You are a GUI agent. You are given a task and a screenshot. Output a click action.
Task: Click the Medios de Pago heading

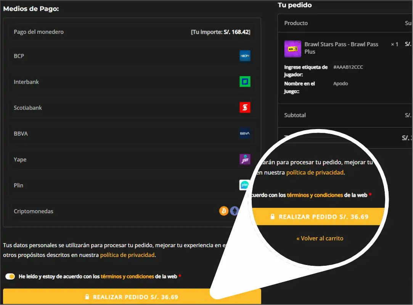(x=31, y=9)
